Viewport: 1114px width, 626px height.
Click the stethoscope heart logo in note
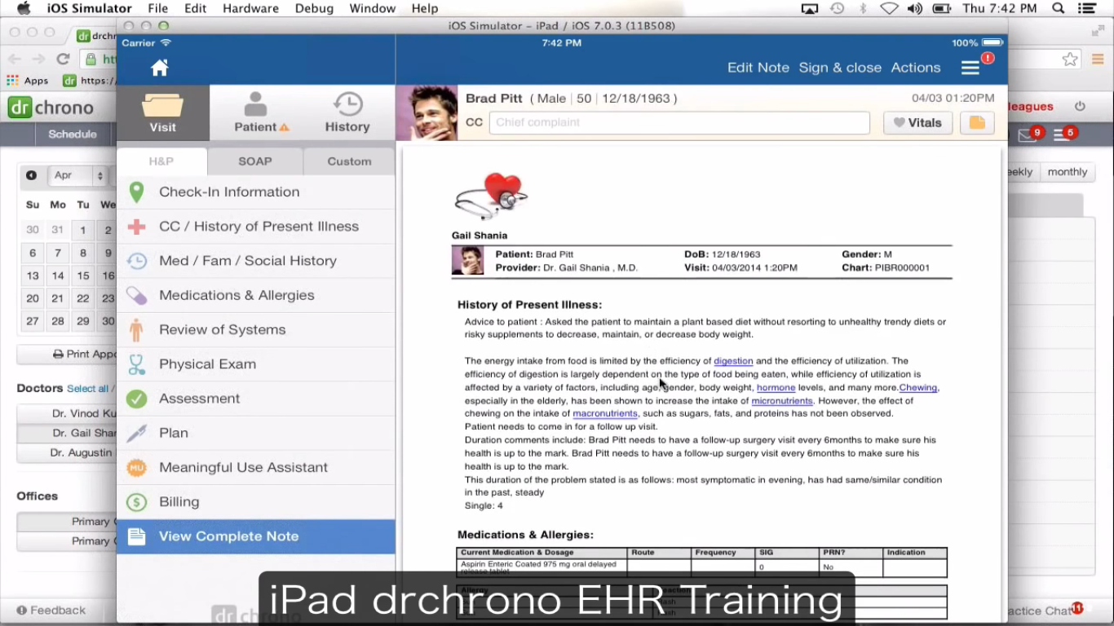491,196
